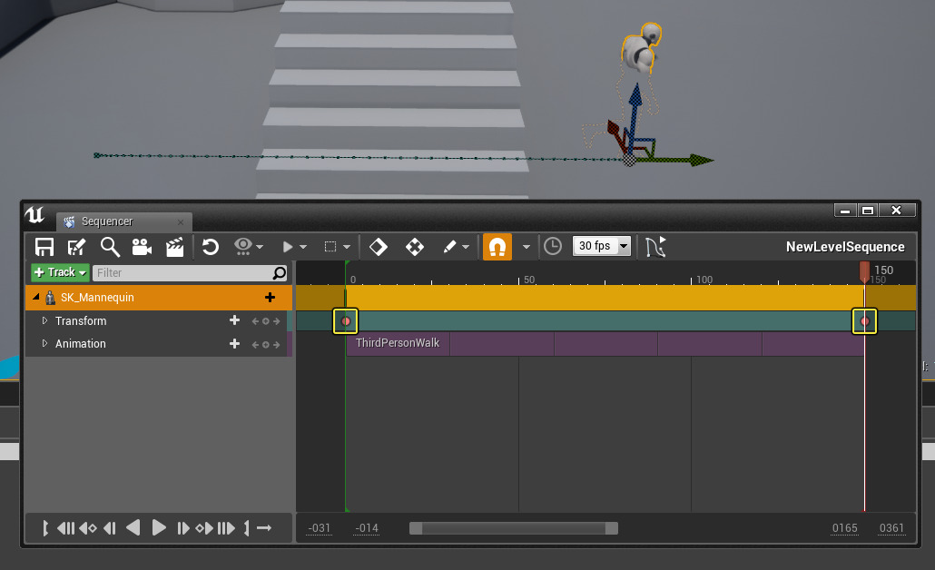Click the plus button on SK_Mannequin row

tap(270, 297)
